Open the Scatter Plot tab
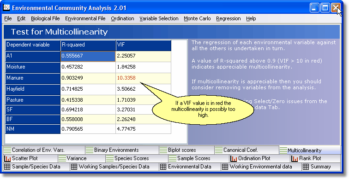 tap(30, 158)
